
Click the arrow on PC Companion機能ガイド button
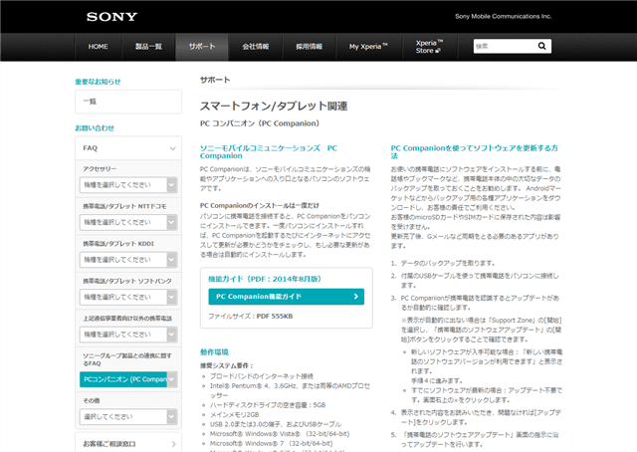click(x=356, y=297)
